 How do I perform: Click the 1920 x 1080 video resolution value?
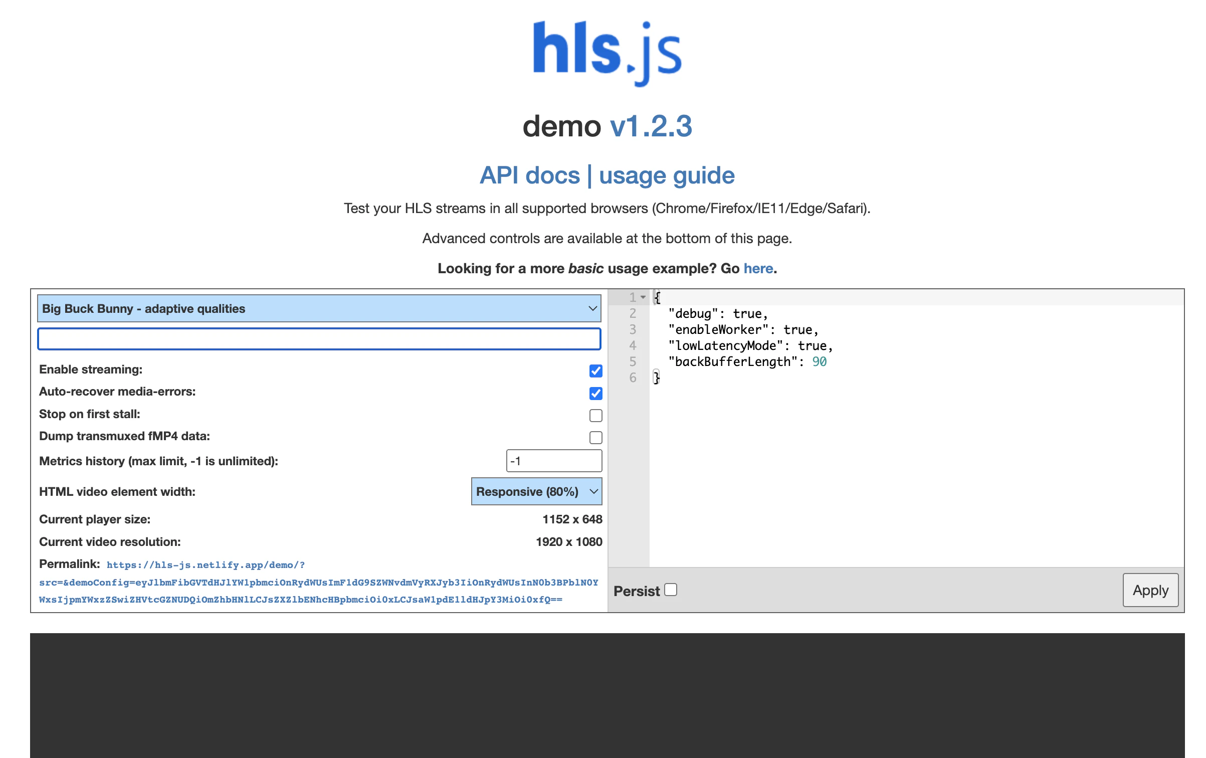tap(569, 542)
